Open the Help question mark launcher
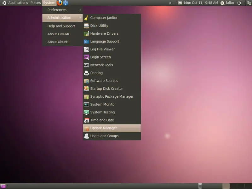Image resolution: width=252 pixels, height=189 pixels. click(66, 3)
